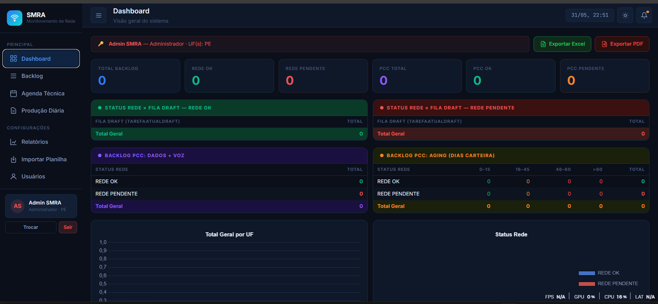The width and height of the screenshot is (658, 304).
Task: Click the Backlog list icon
Action: pos(13,76)
